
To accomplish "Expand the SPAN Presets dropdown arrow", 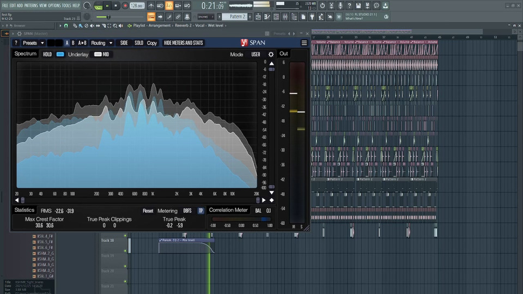I will pos(42,42).
